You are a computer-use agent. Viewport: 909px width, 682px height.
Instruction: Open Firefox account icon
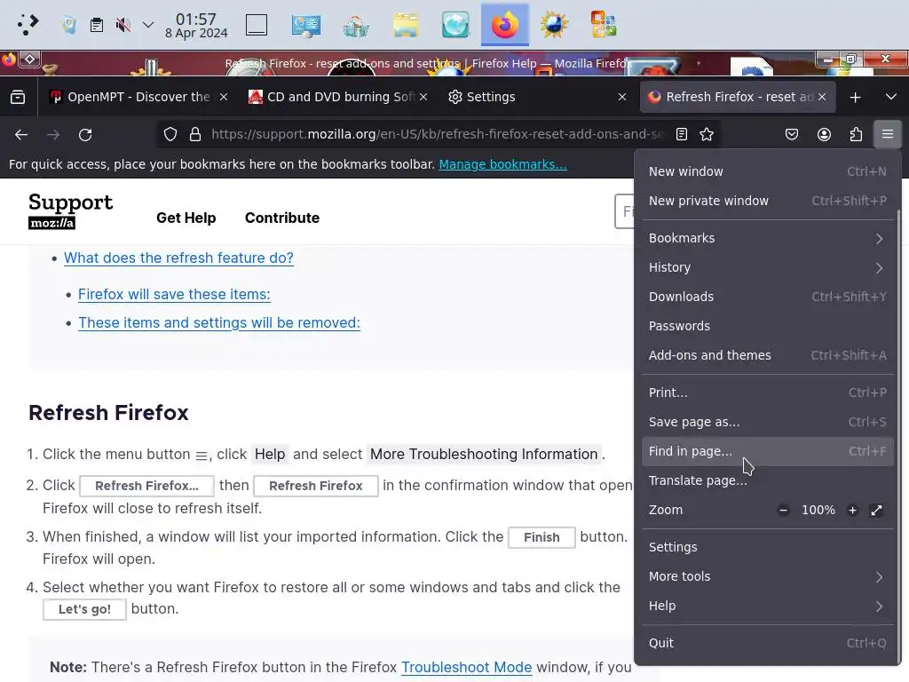coord(824,135)
